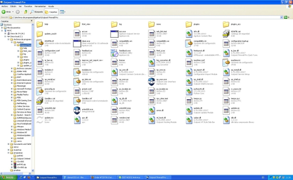
Task: Select the wl_hook.dll file icon
Action: [x=152, y=120]
